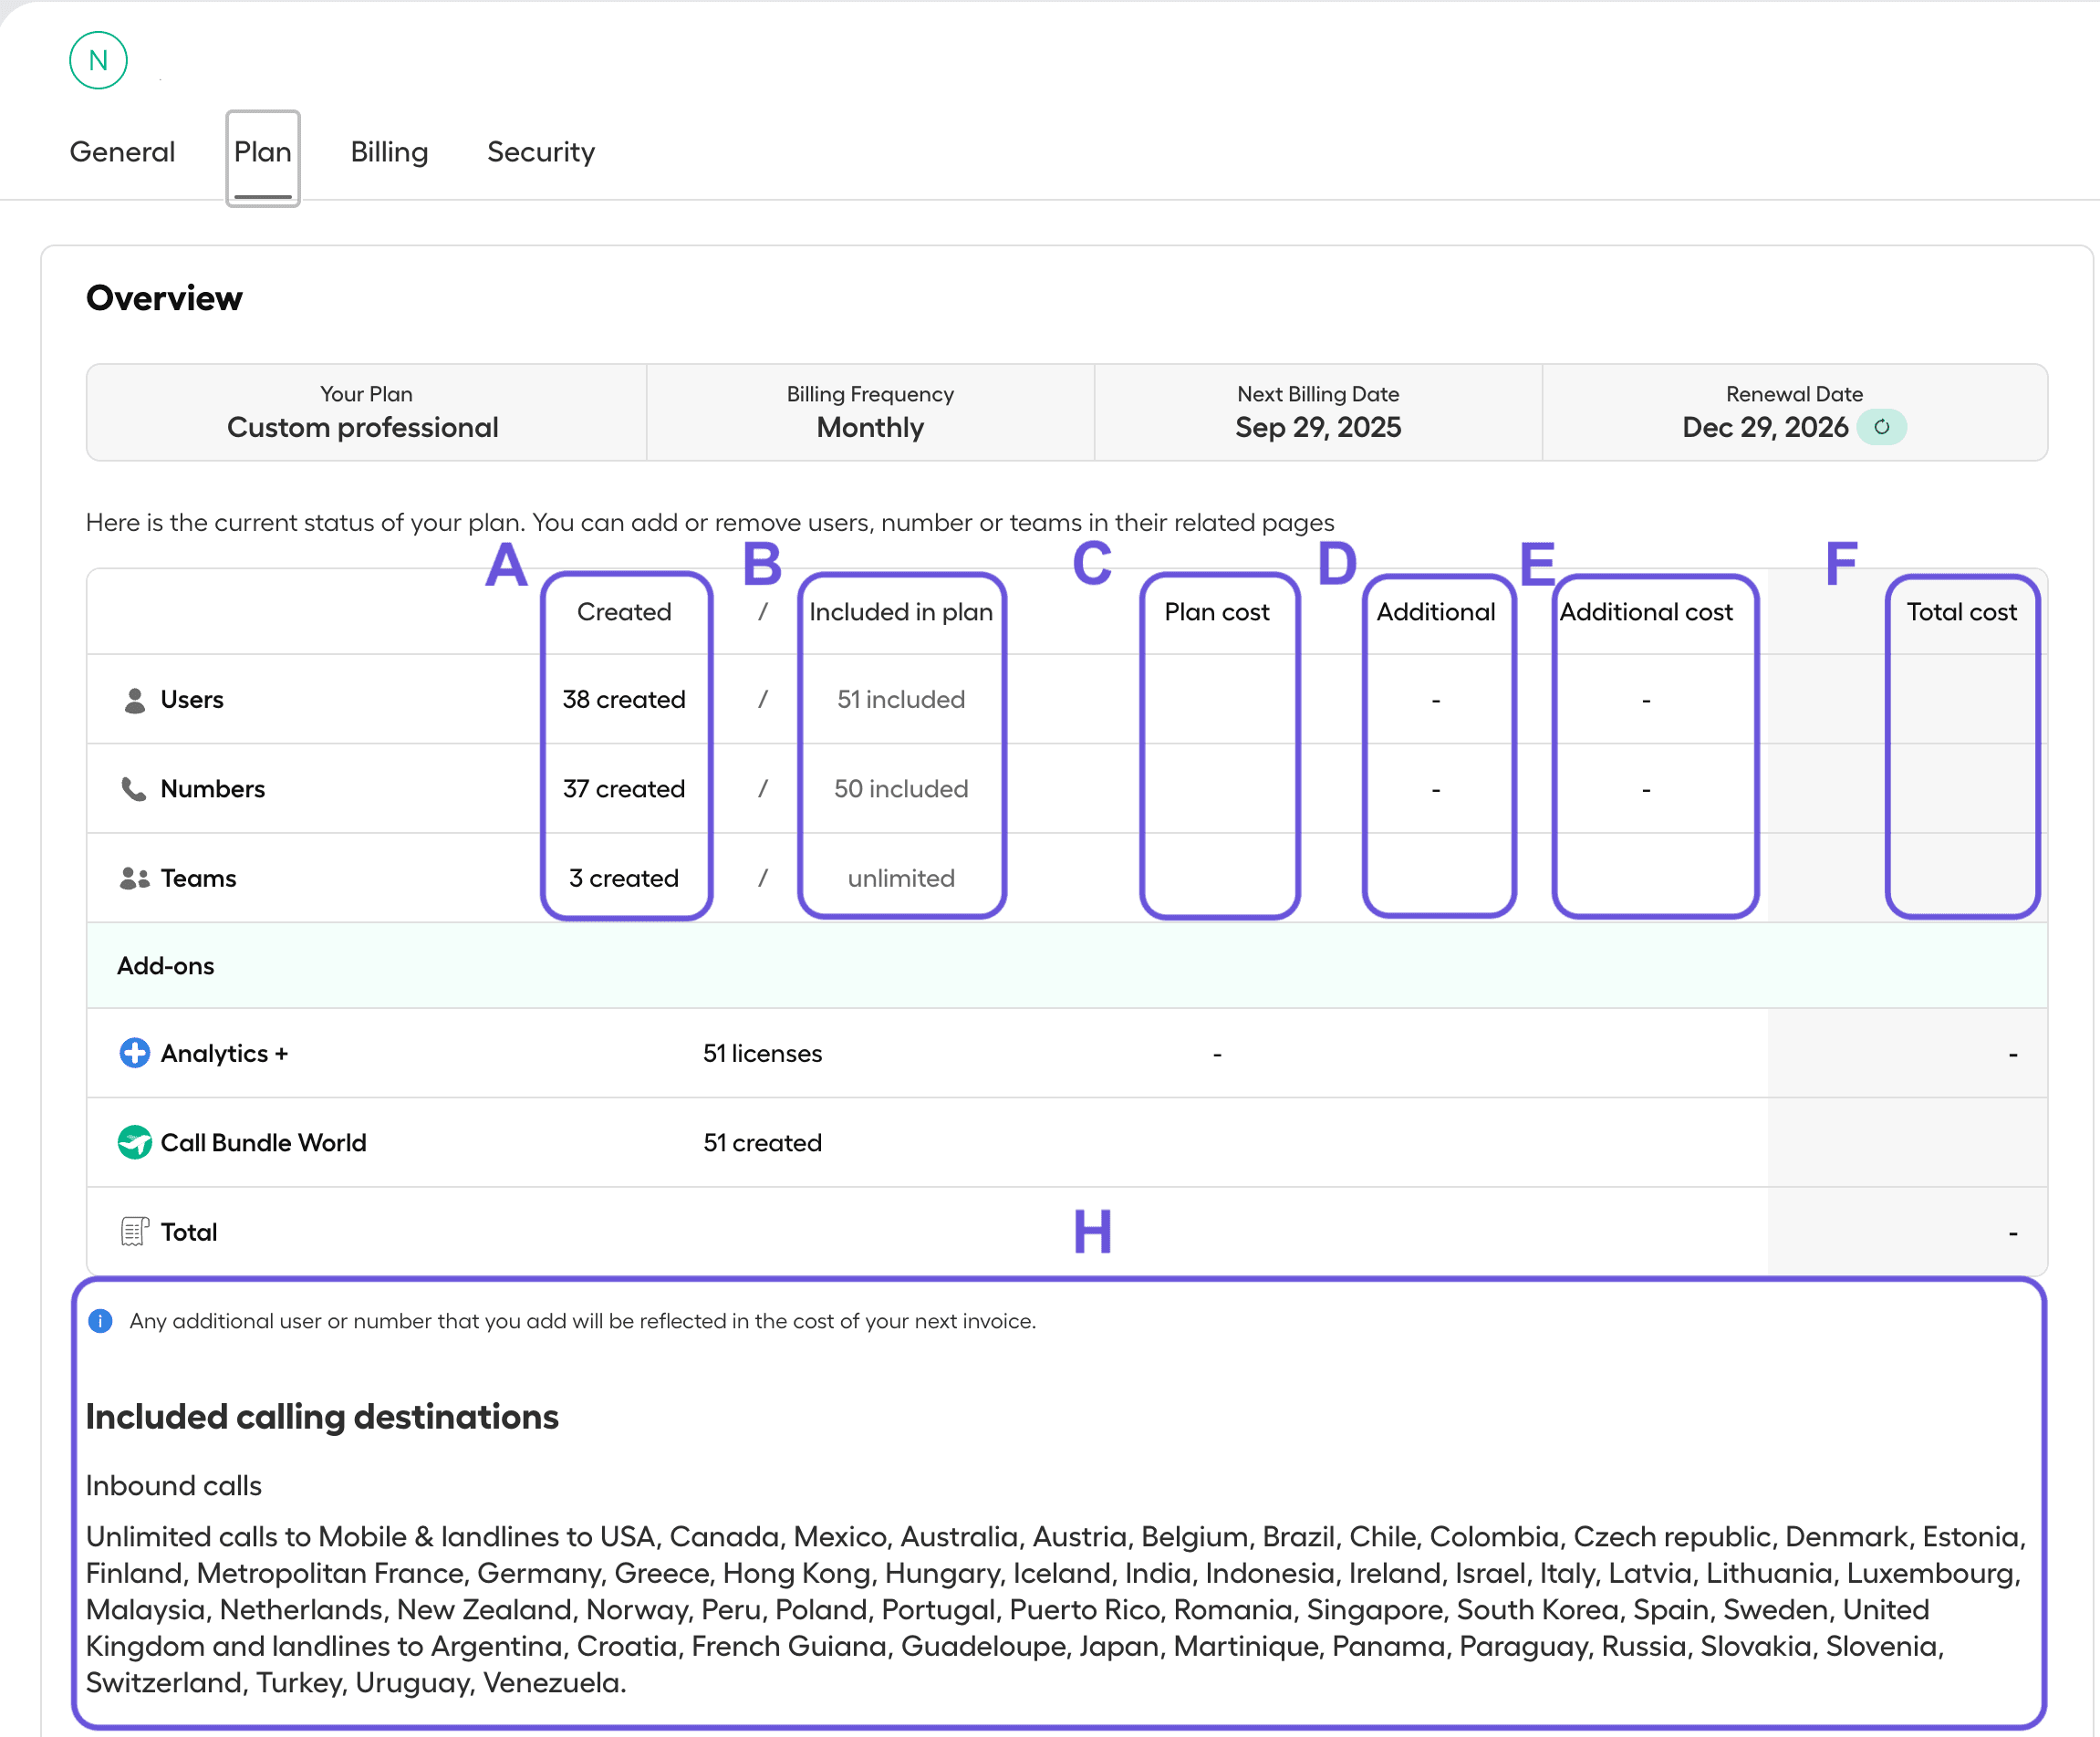Click the Users person icon

click(134, 700)
